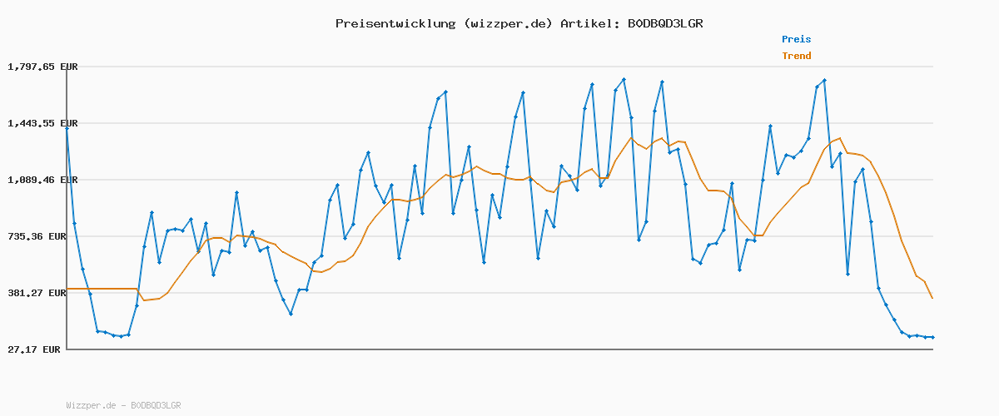The image size is (999, 416).
Task: Click the last blue price data point
Action: coord(932,337)
